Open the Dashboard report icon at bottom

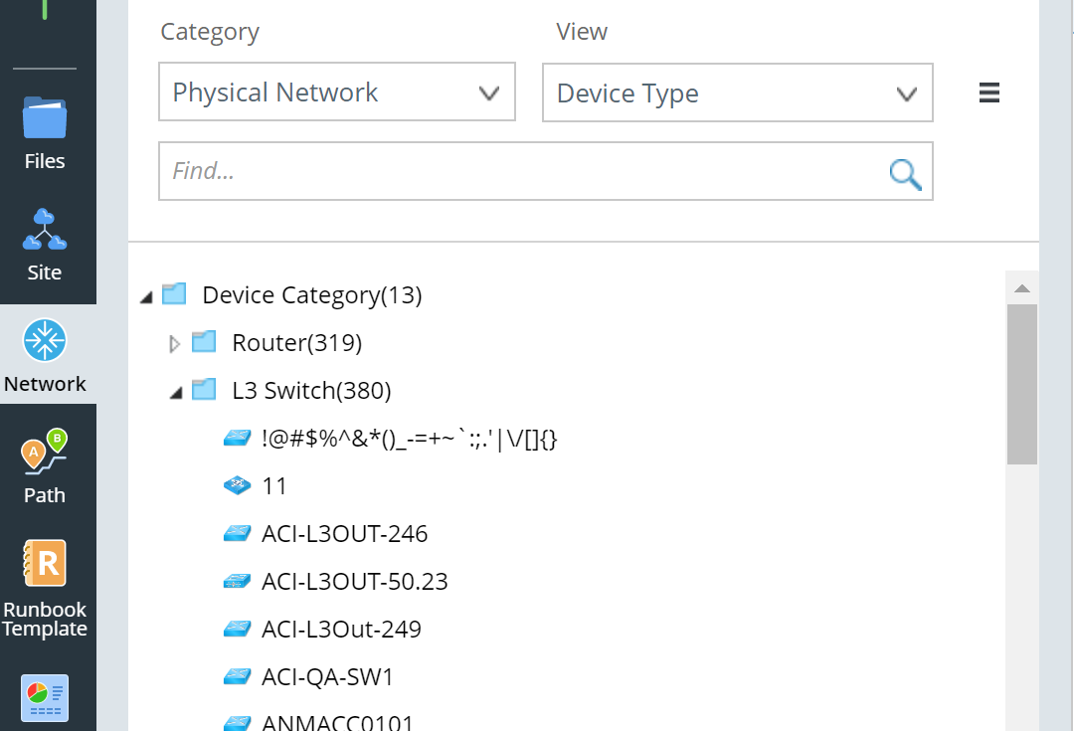coord(44,697)
